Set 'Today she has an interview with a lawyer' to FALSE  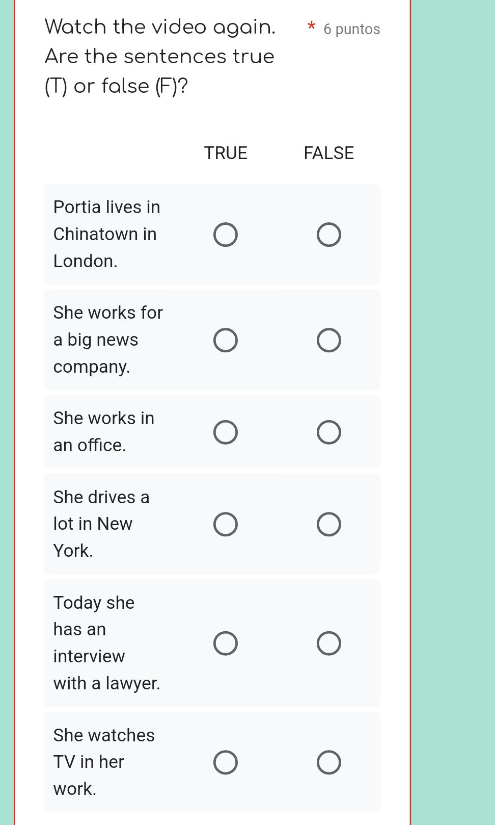coord(328,643)
